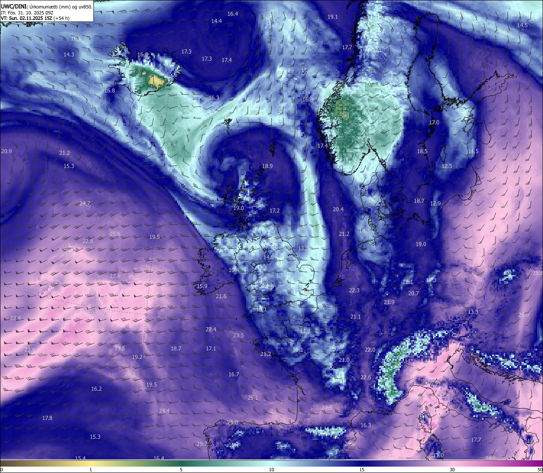Click the map value 20.9
Viewport: 543px width, 473px height.
tap(6, 151)
